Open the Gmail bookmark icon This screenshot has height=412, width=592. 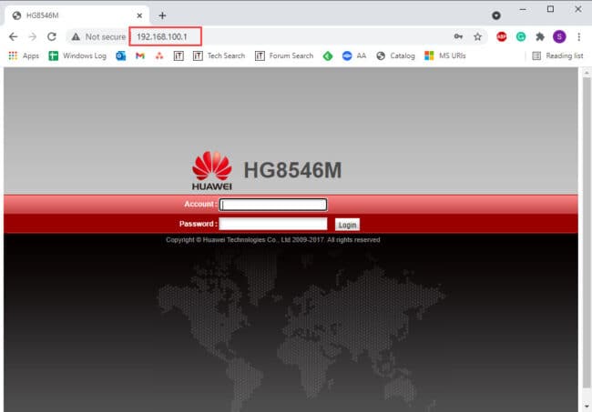pyautogui.click(x=140, y=55)
